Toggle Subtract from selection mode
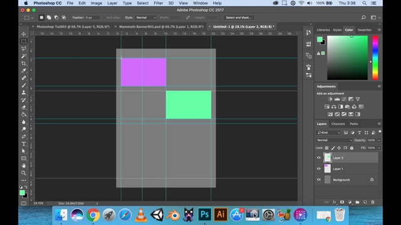This screenshot has height=225, width=401. pyautogui.click(x=56, y=17)
